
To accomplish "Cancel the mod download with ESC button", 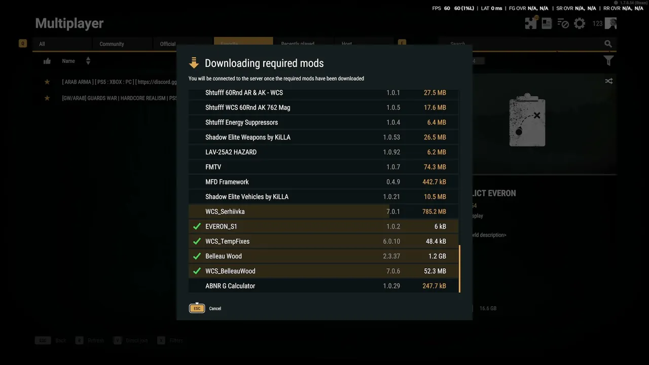I will pyautogui.click(x=197, y=308).
